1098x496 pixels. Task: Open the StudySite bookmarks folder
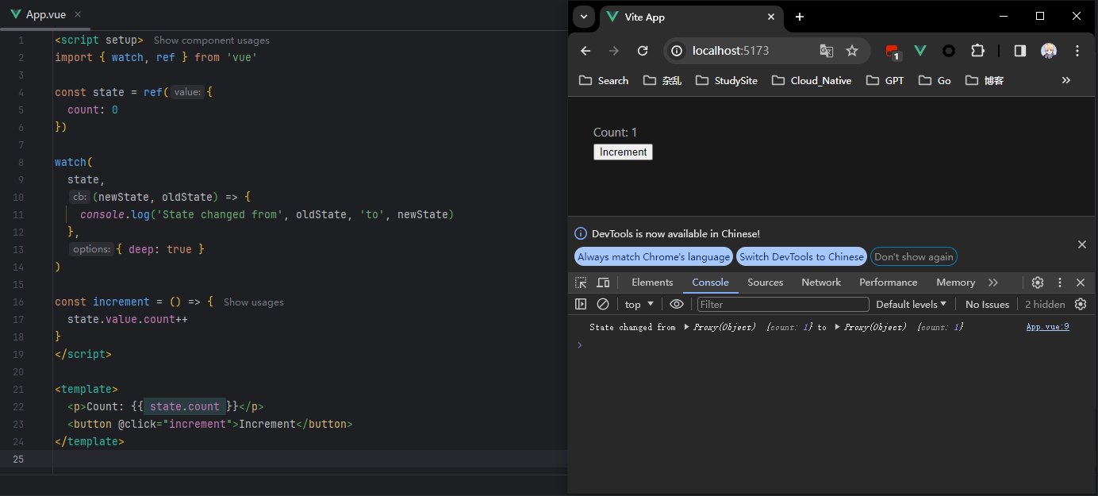pos(726,80)
